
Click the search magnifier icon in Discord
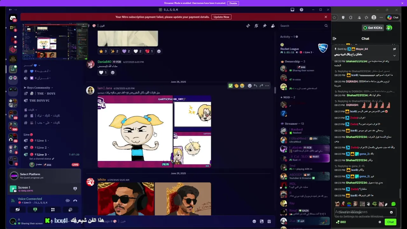[326, 26]
